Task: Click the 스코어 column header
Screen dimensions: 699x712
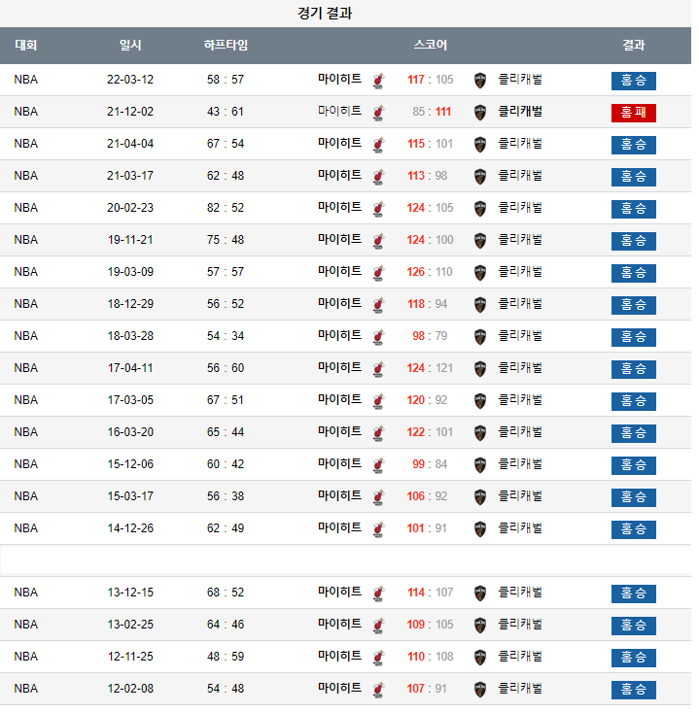Action: pyautogui.click(x=430, y=45)
